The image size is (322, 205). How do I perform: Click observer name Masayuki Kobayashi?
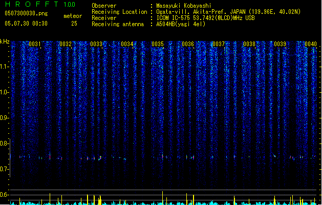184,6
